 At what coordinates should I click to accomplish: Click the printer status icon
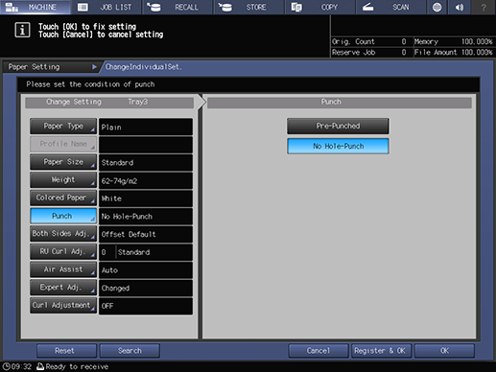click(40, 366)
